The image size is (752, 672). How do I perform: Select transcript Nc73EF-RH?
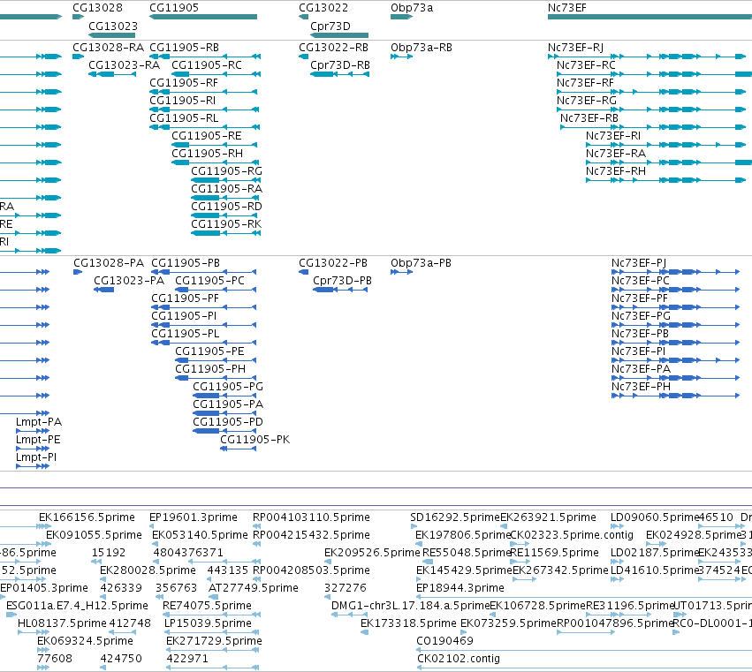pos(615,171)
